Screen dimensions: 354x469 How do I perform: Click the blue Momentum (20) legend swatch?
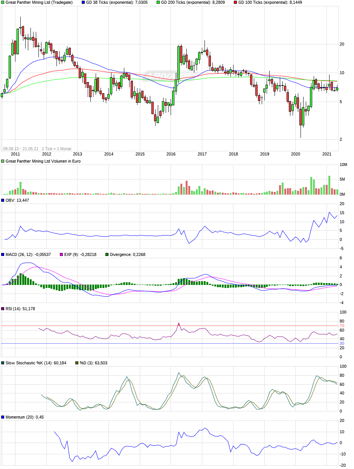coord(3,417)
